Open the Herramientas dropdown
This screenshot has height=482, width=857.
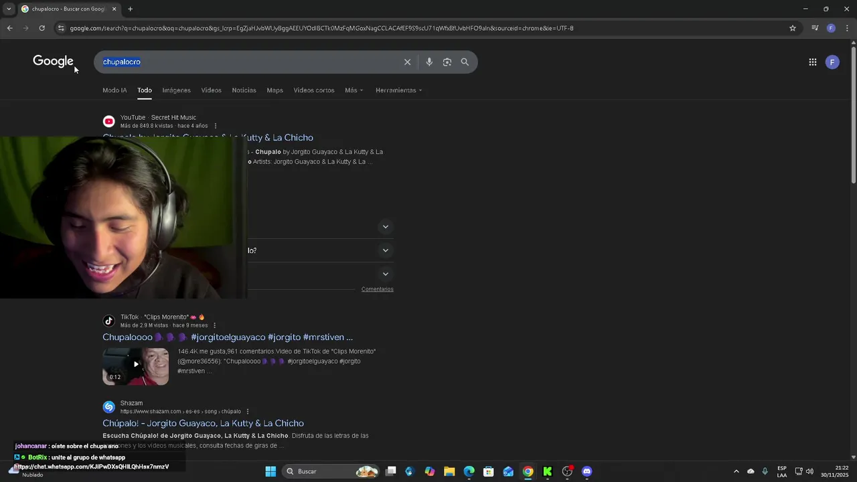click(x=398, y=90)
